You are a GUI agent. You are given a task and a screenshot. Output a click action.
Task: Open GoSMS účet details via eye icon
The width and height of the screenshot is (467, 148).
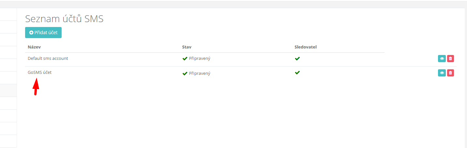tap(442, 73)
